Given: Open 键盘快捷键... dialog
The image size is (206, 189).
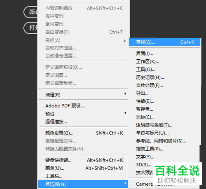Looking at the screenshot, I should (83, 160).
